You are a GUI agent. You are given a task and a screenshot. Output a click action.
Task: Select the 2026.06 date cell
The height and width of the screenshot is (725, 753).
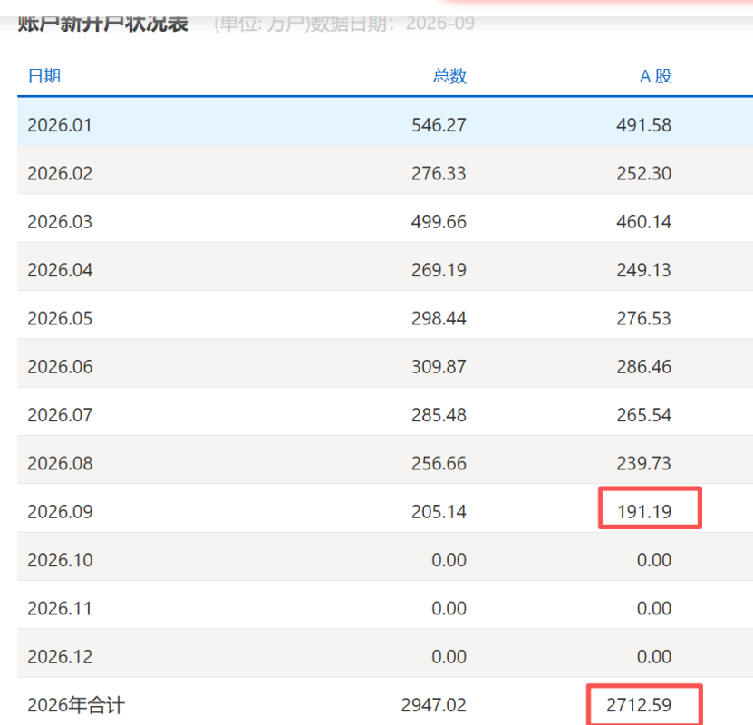[60, 367]
